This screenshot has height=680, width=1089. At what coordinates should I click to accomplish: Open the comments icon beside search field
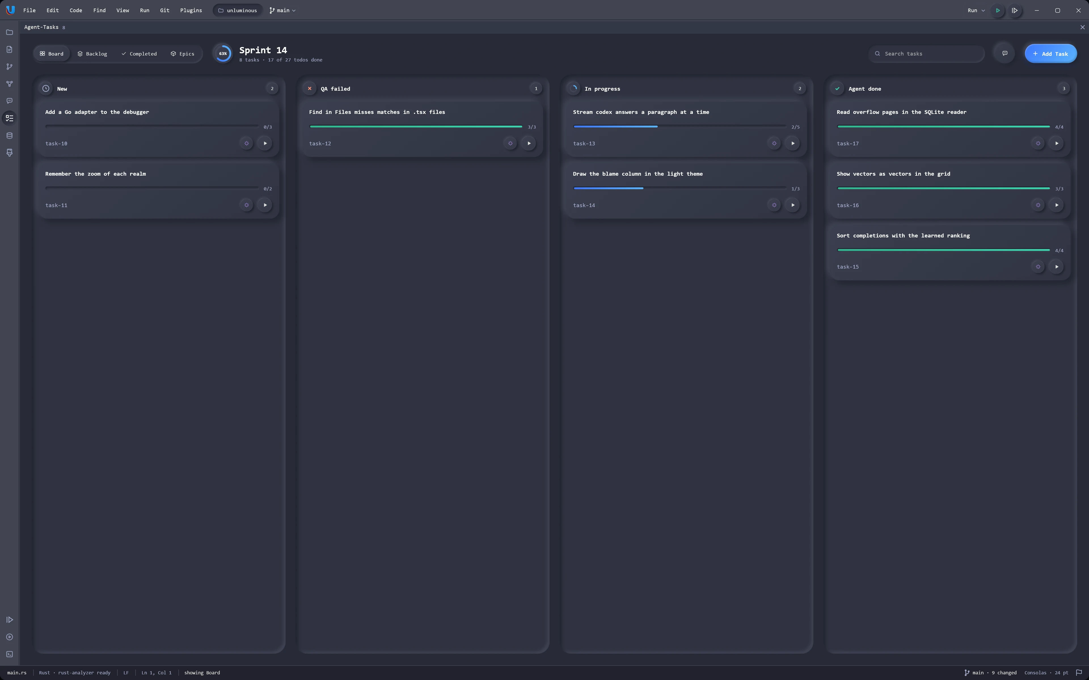(1004, 54)
